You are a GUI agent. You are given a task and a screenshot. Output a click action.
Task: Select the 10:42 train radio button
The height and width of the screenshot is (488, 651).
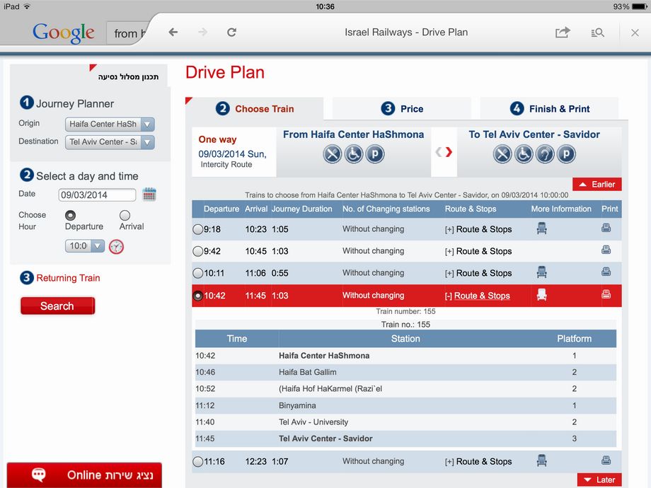(198, 296)
